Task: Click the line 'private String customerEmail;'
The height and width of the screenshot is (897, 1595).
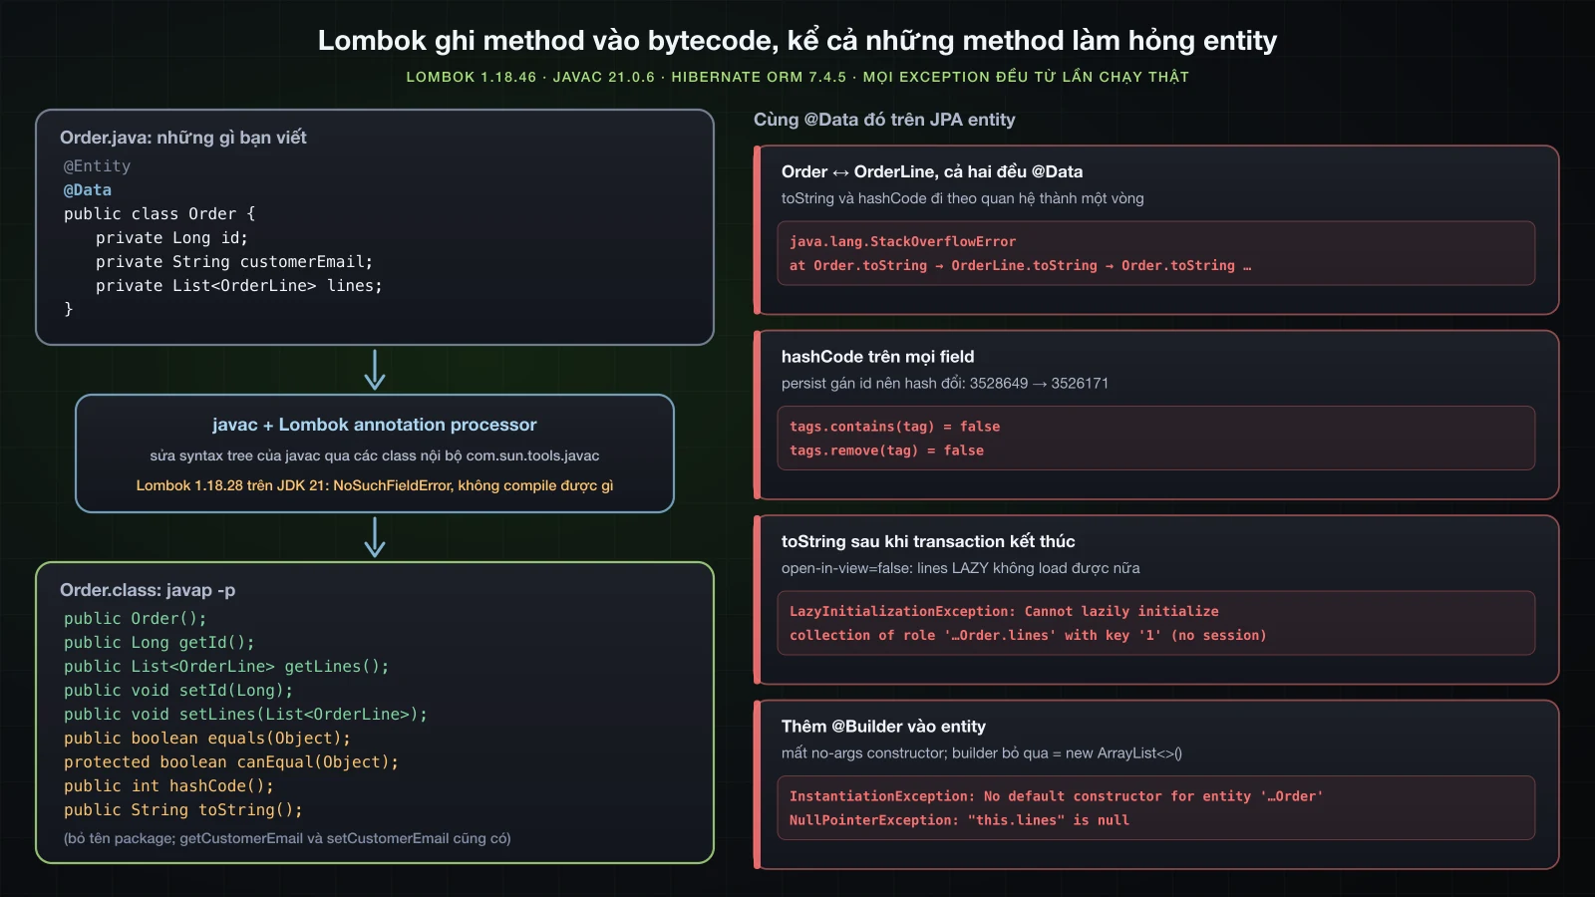Action: pos(234,262)
